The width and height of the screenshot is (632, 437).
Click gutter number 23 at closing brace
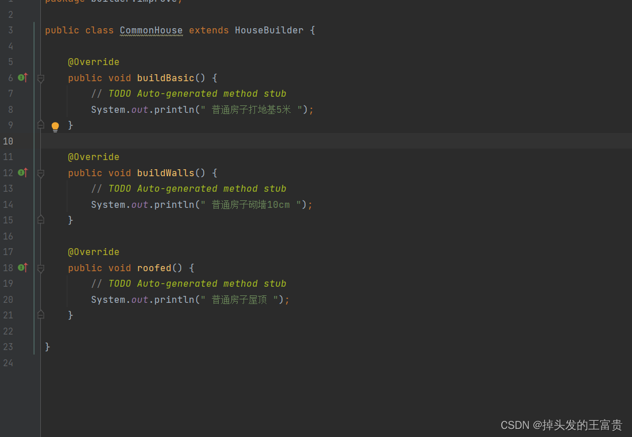click(8, 347)
